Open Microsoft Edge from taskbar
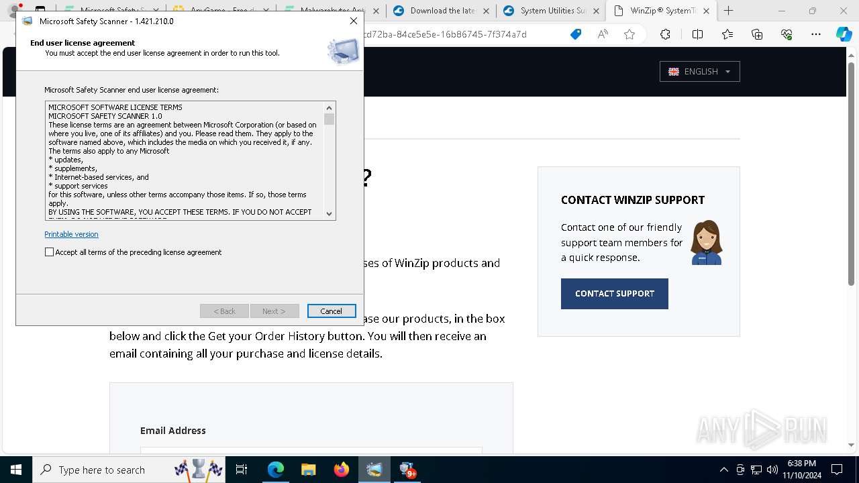The image size is (859, 483). tap(276, 470)
